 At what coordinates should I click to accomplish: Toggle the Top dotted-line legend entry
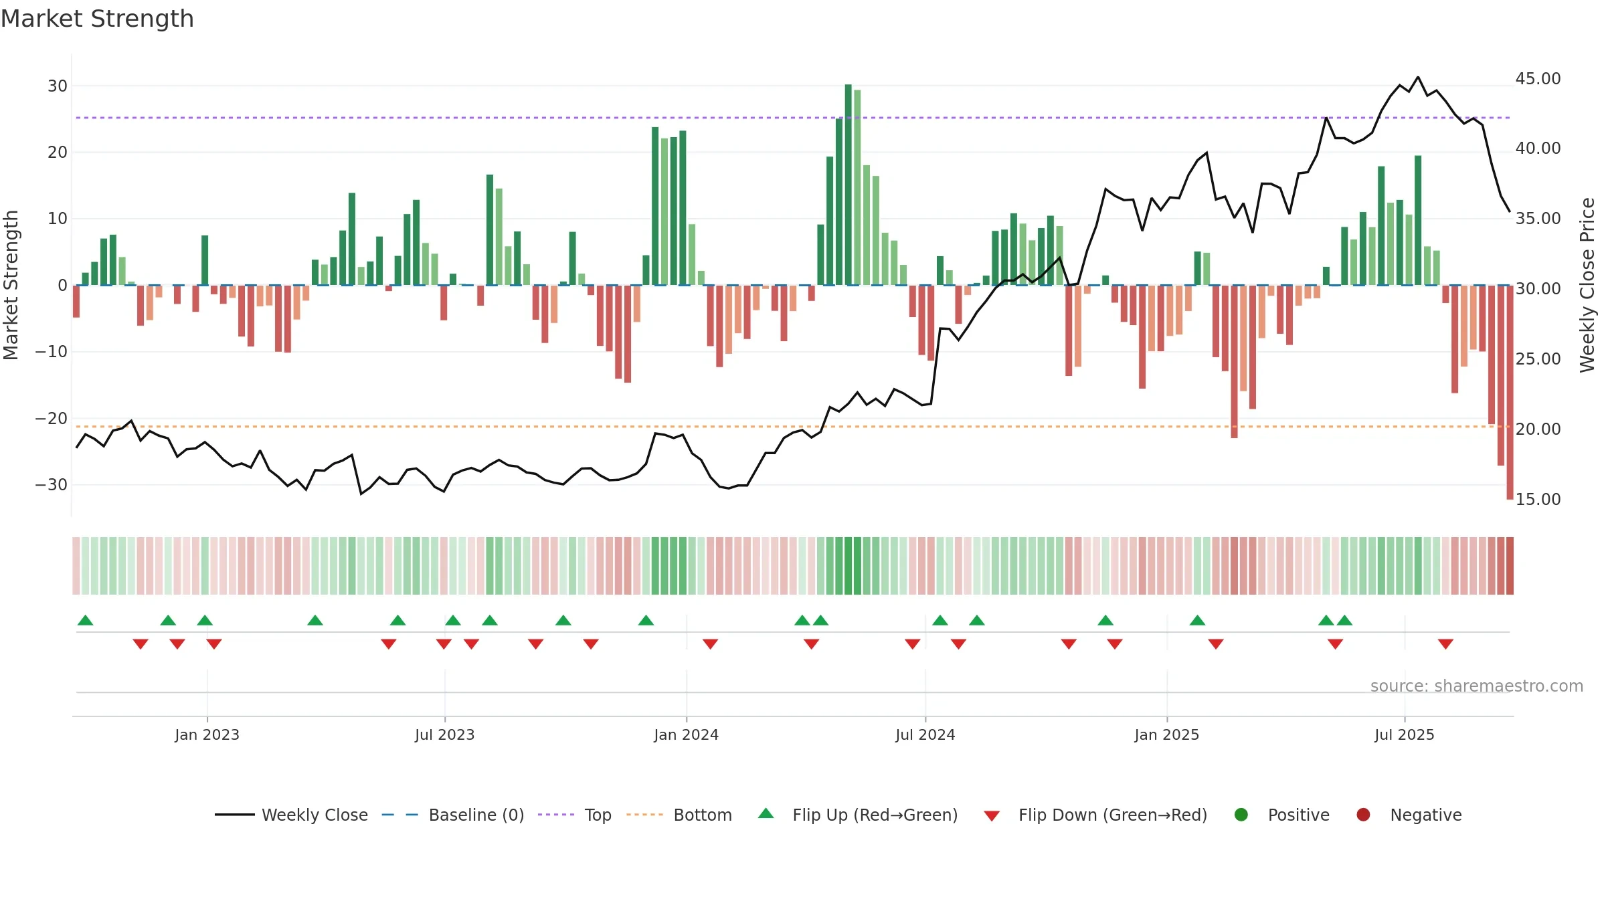click(x=575, y=815)
